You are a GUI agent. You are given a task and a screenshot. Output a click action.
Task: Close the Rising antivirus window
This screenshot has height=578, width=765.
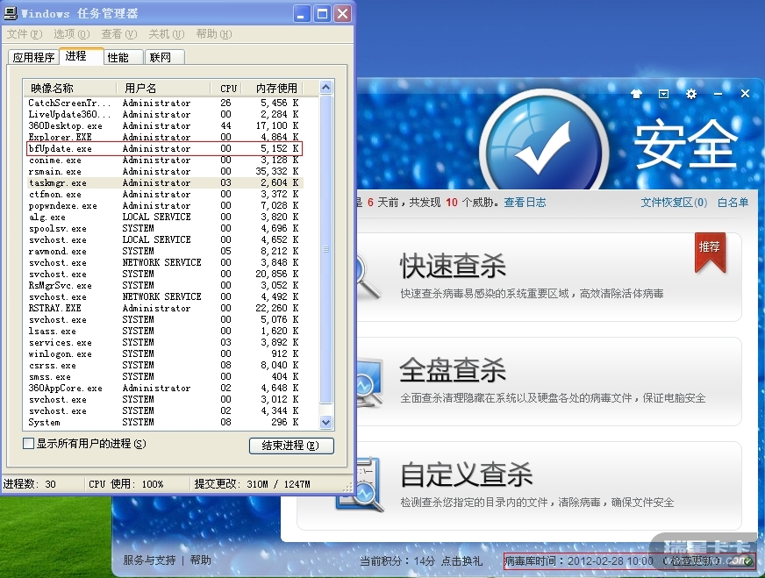pos(745,94)
